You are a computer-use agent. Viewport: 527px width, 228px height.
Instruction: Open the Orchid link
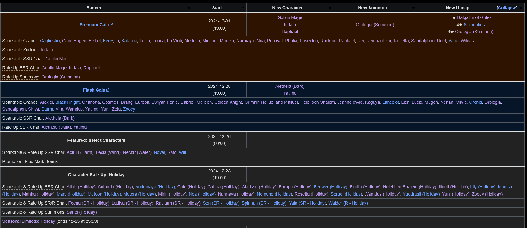tap(475, 102)
